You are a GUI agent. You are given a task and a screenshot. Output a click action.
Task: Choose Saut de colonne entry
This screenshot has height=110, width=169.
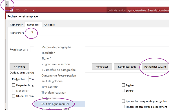(x=60, y=81)
